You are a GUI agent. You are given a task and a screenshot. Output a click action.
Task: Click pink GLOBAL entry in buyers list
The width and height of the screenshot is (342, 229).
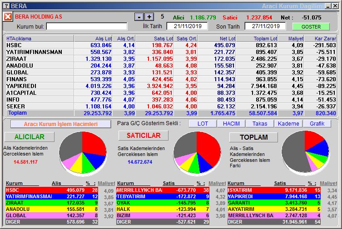[52, 215]
